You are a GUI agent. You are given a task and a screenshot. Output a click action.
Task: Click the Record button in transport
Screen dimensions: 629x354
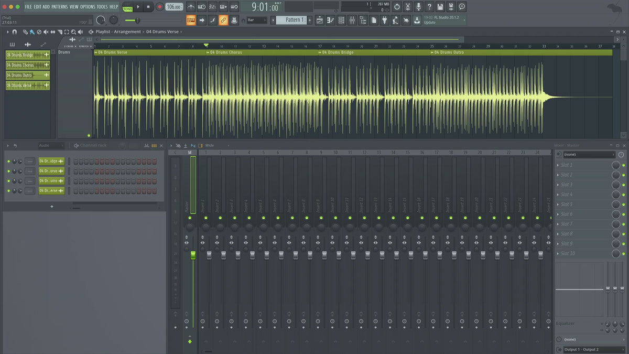159,7
